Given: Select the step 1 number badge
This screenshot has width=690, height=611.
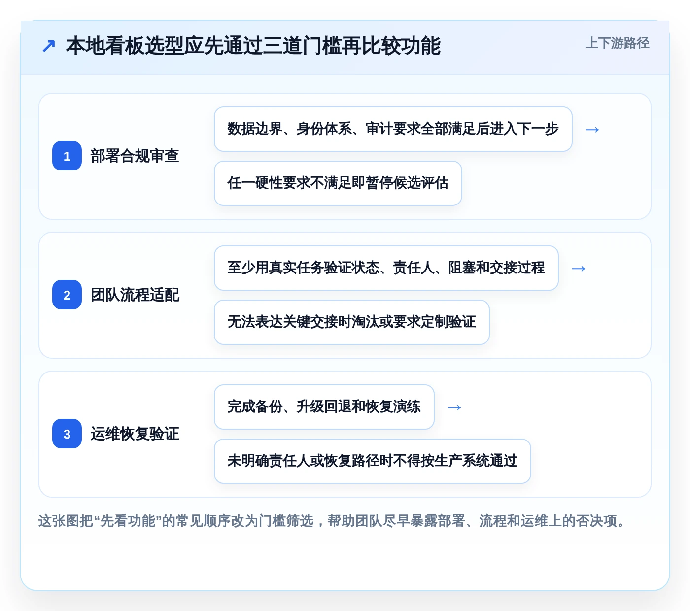Looking at the screenshot, I should (x=67, y=156).
